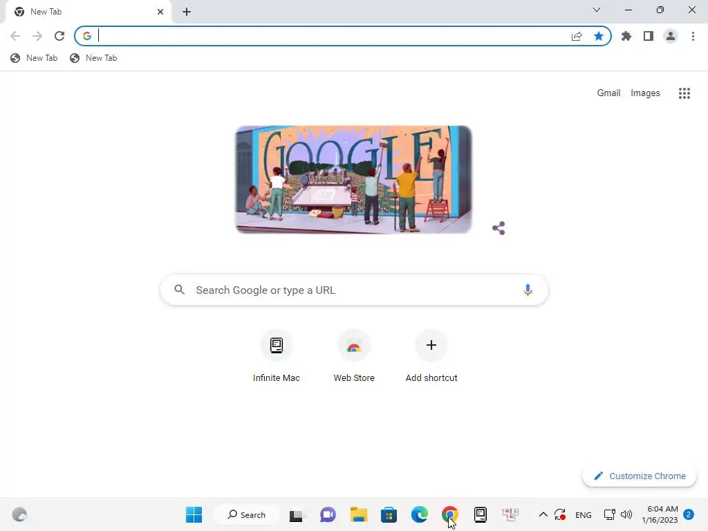Open the clock and date panel
708x531 pixels.
[x=660, y=514]
